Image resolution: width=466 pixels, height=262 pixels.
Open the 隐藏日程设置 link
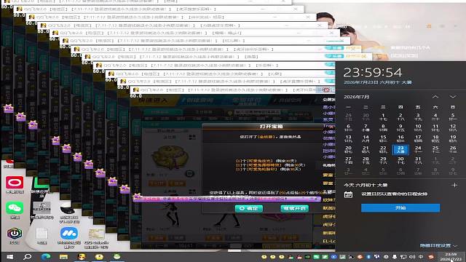[435, 245]
